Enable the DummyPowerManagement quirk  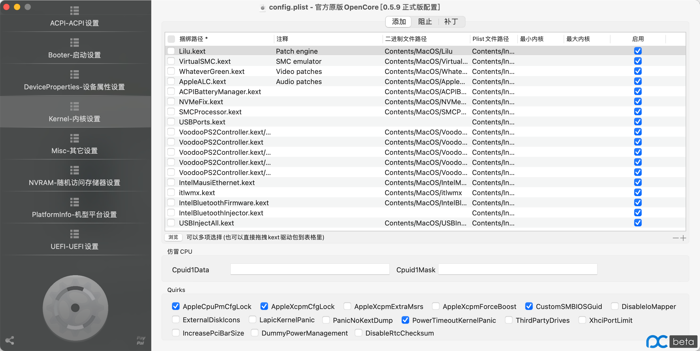[x=255, y=333]
